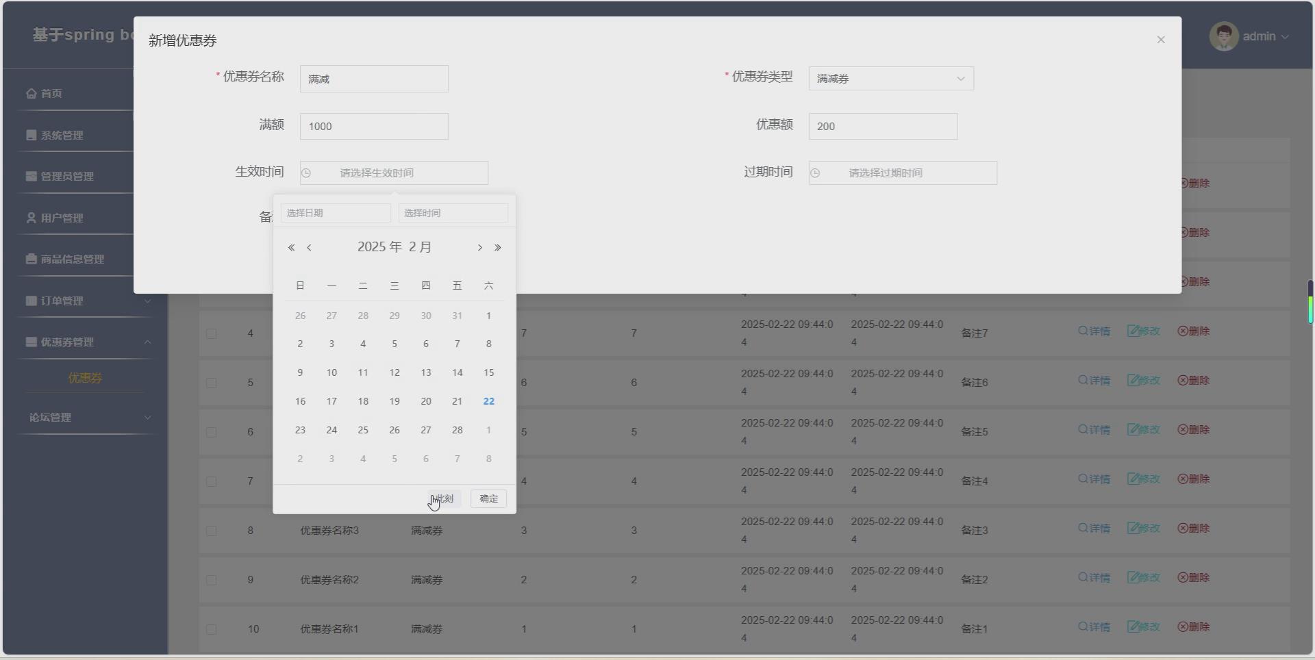Click 删除 for row 备注5

(x=1194, y=430)
